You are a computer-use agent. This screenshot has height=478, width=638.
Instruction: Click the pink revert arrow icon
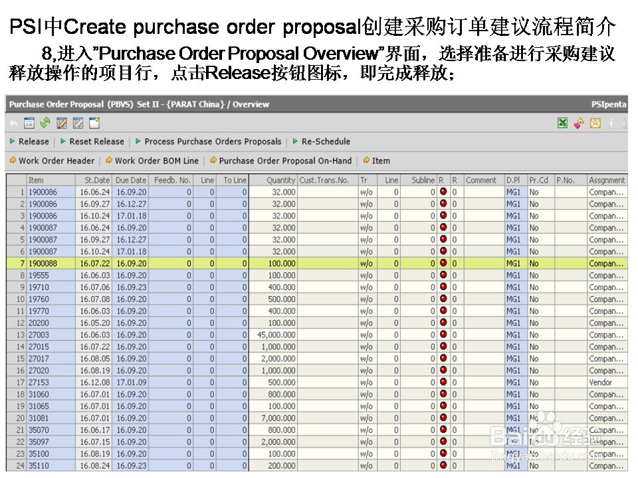(x=578, y=123)
